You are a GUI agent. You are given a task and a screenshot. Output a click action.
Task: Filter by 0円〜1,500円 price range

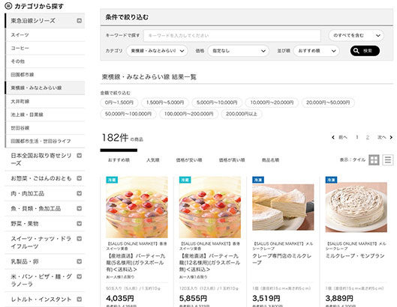[119, 103]
